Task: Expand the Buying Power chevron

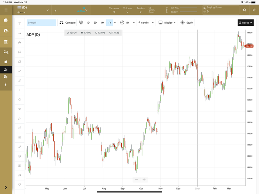Action: [x=205, y=12]
